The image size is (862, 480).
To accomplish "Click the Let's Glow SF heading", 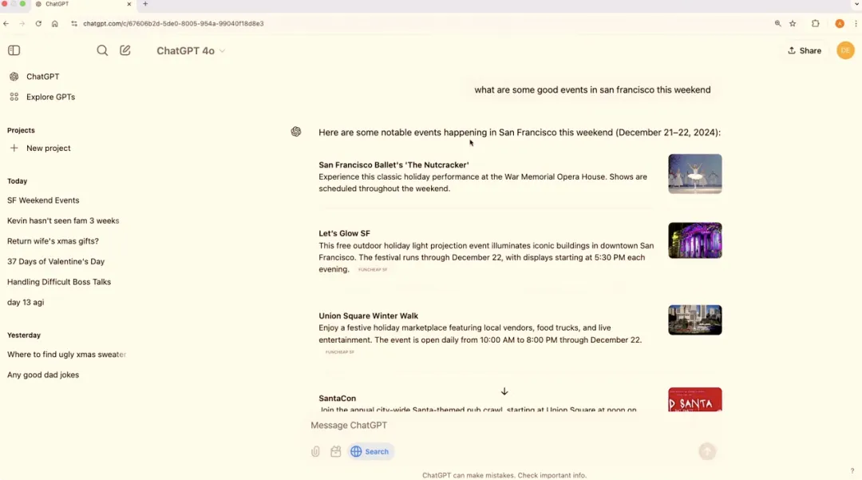I will 344,233.
